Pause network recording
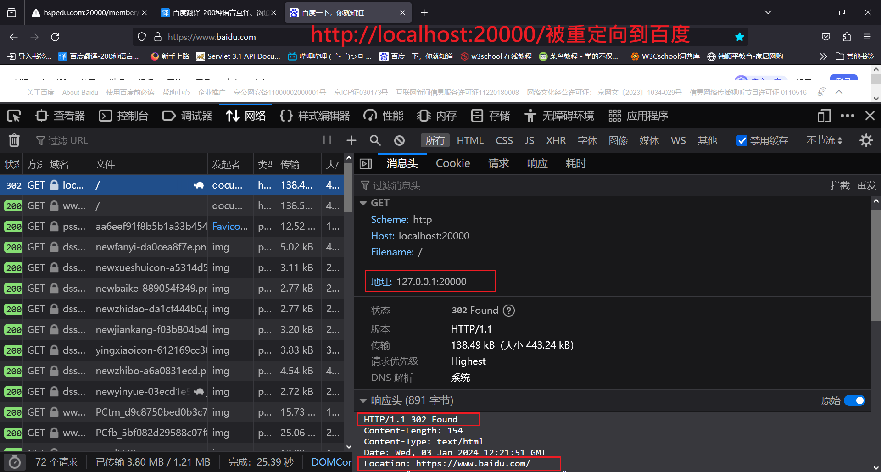The image size is (881, 472). 327,140
